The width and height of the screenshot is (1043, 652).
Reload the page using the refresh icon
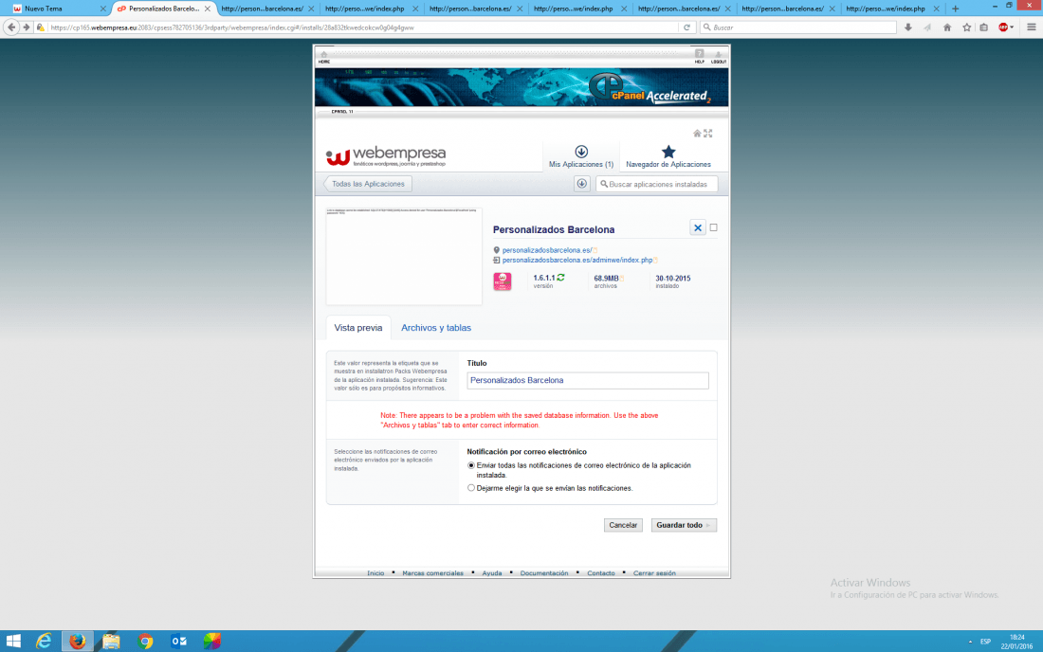686,27
